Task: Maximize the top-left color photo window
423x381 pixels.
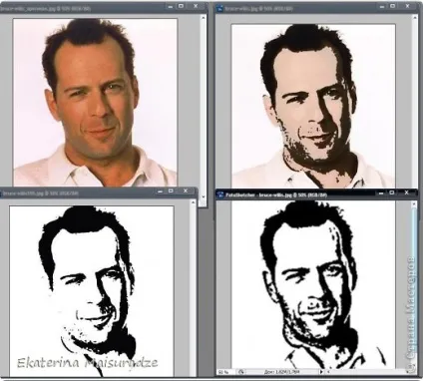Action: point(182,6)
